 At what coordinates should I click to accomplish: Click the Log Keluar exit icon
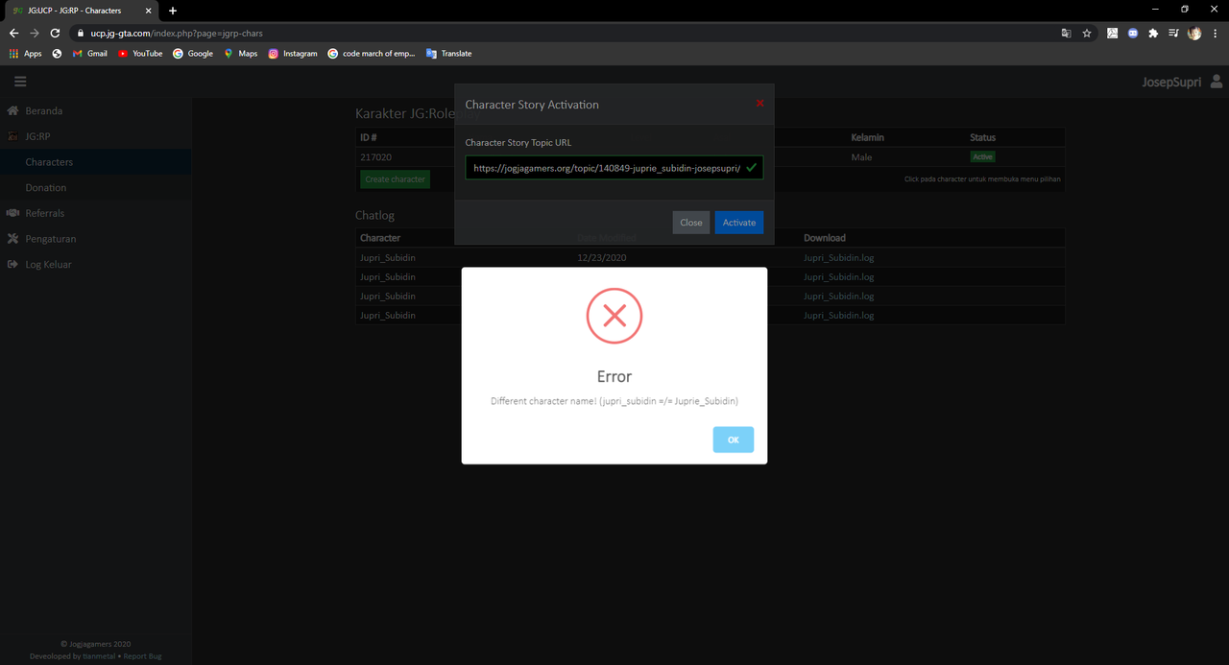(x=12, y=264)
